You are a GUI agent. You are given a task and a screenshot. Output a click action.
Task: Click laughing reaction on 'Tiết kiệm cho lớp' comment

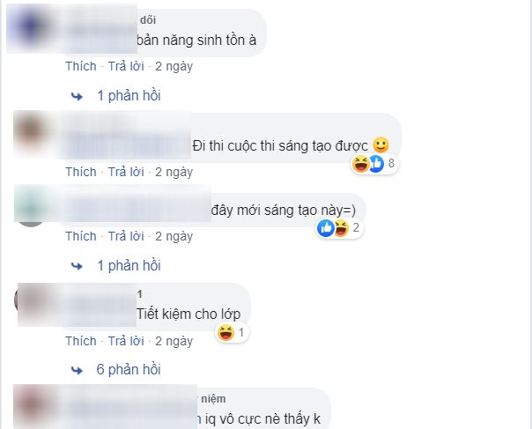(228, 332)
